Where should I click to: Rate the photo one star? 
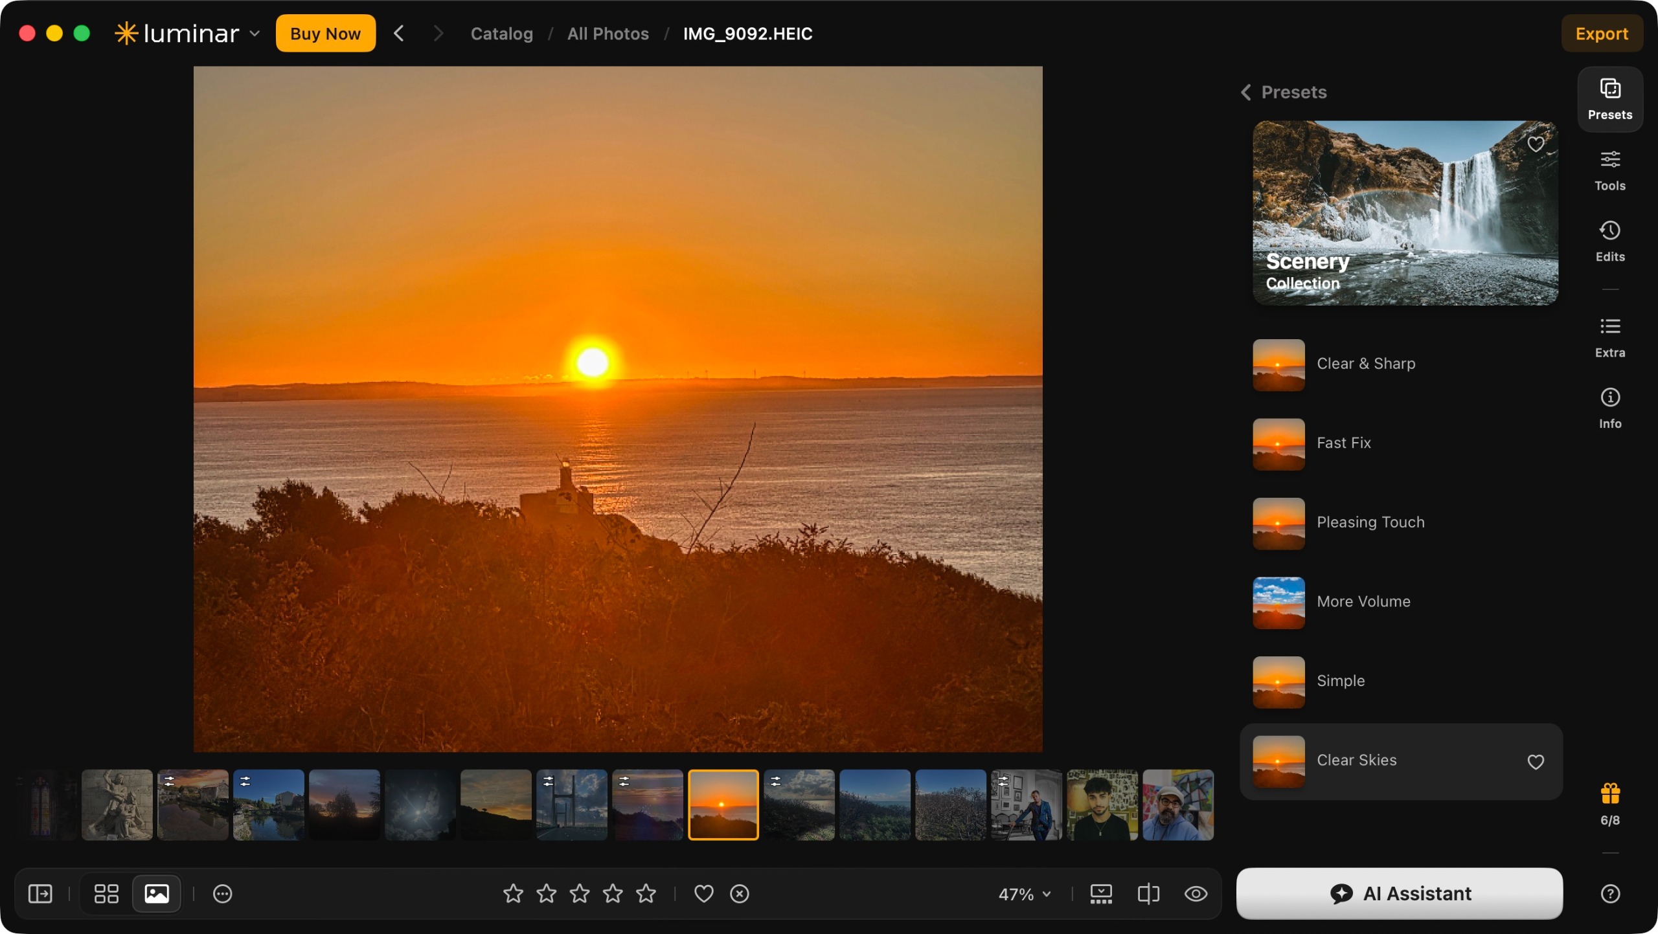(513, 893)
